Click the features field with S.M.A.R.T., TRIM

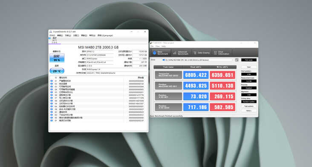[x=117, y=73]
